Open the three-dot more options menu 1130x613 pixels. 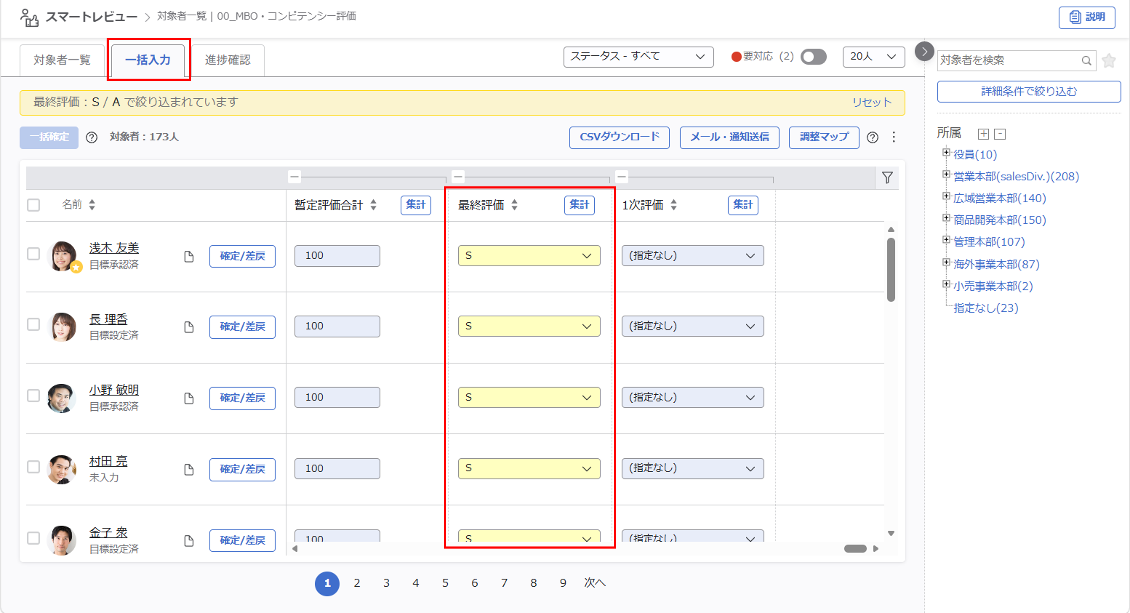[x=893, y=137]
